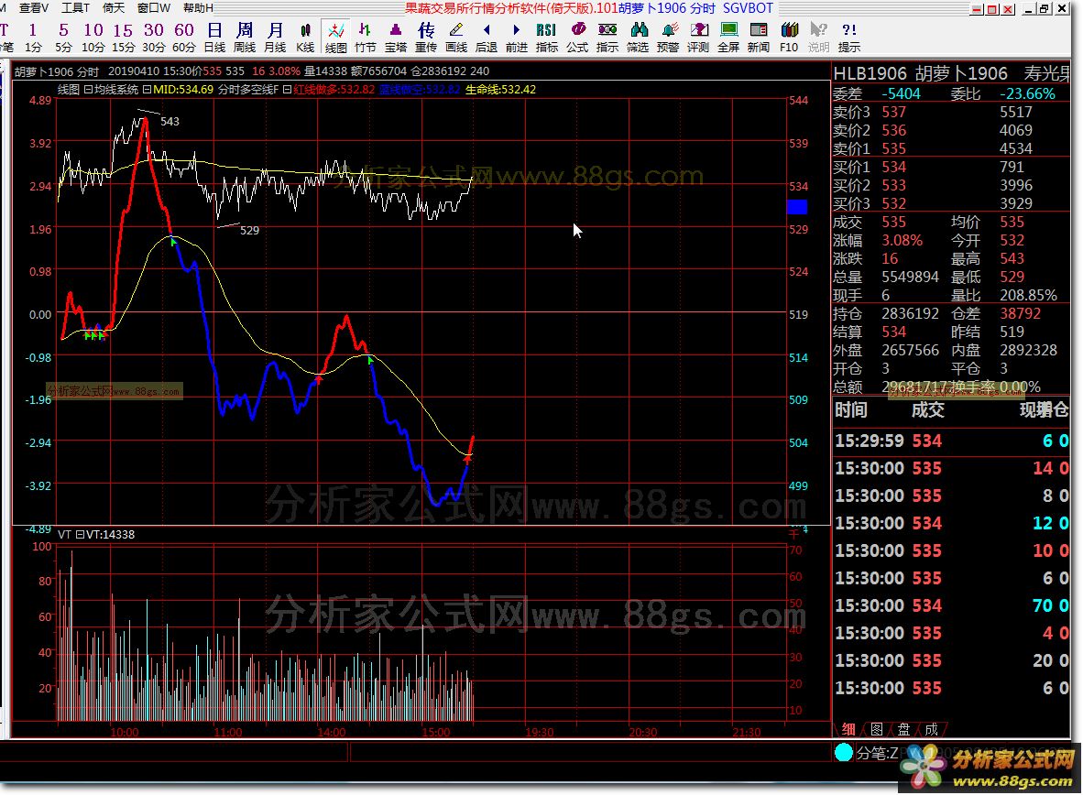
Task: Collapse the 均线系统 indicator toggle
Action: click(x=88, y=89)
